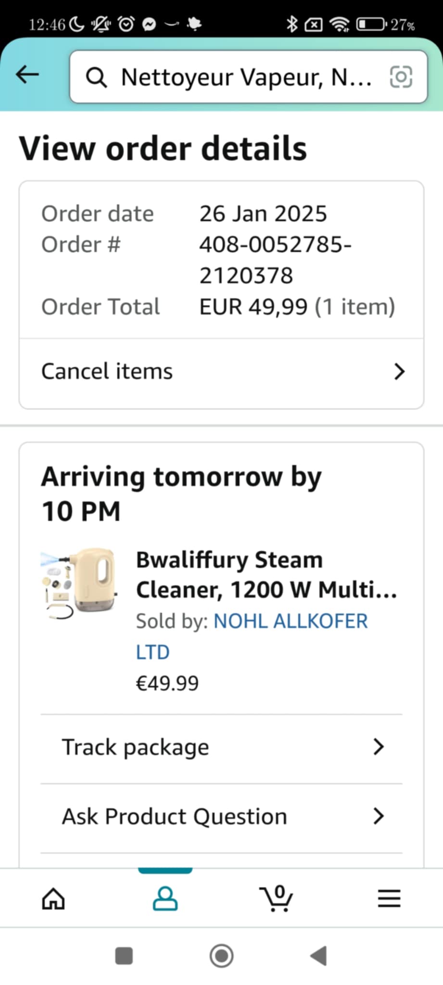443x985 pixels.
Task: Tap the search magnifier icon
Action: [x=96, y=77]
